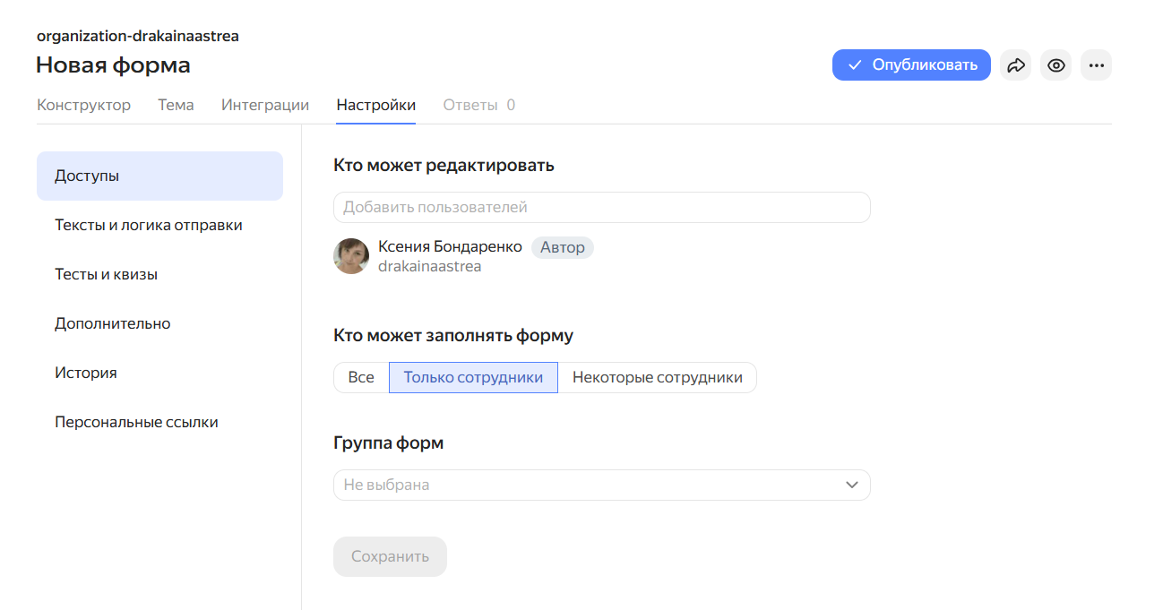
Task: Go to 'Персональные ссылки' section
Action: click(136, 422)
